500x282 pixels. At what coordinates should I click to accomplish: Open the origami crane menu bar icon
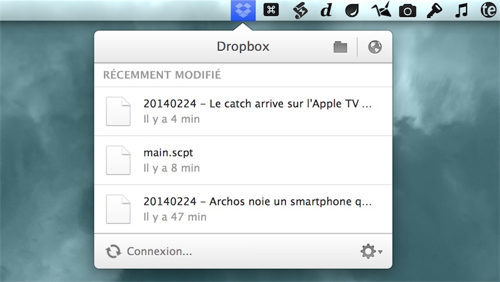point(381,10)
